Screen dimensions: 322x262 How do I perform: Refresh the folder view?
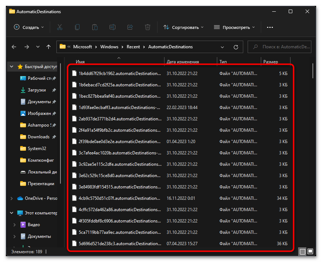pos(236,47)
